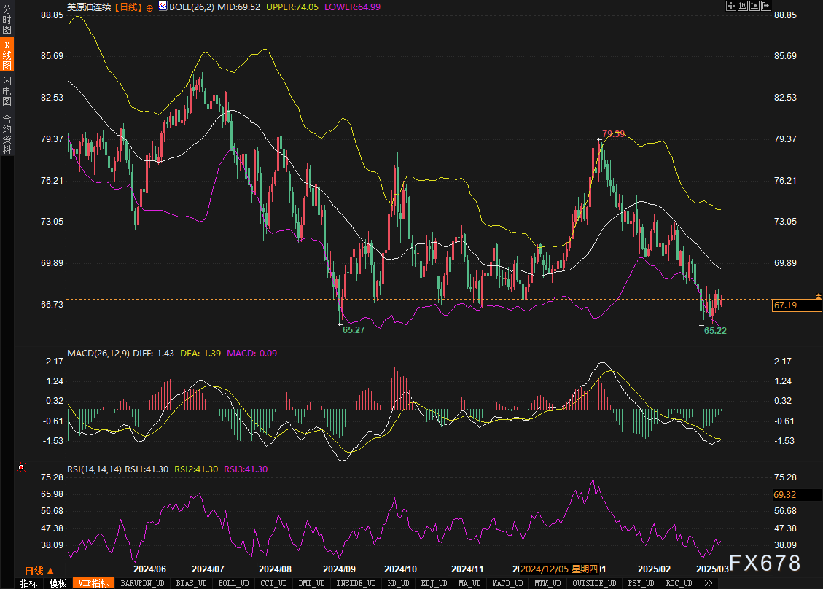Click the crosshair cursor icon at top right
823x589 pixels.
731,6
